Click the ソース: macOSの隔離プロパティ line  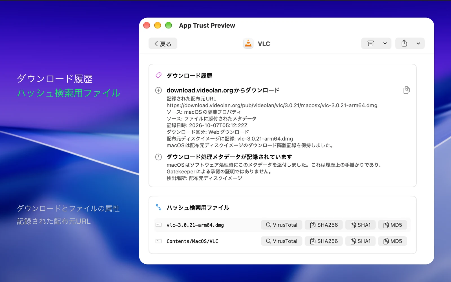click(x=204, y=112)
